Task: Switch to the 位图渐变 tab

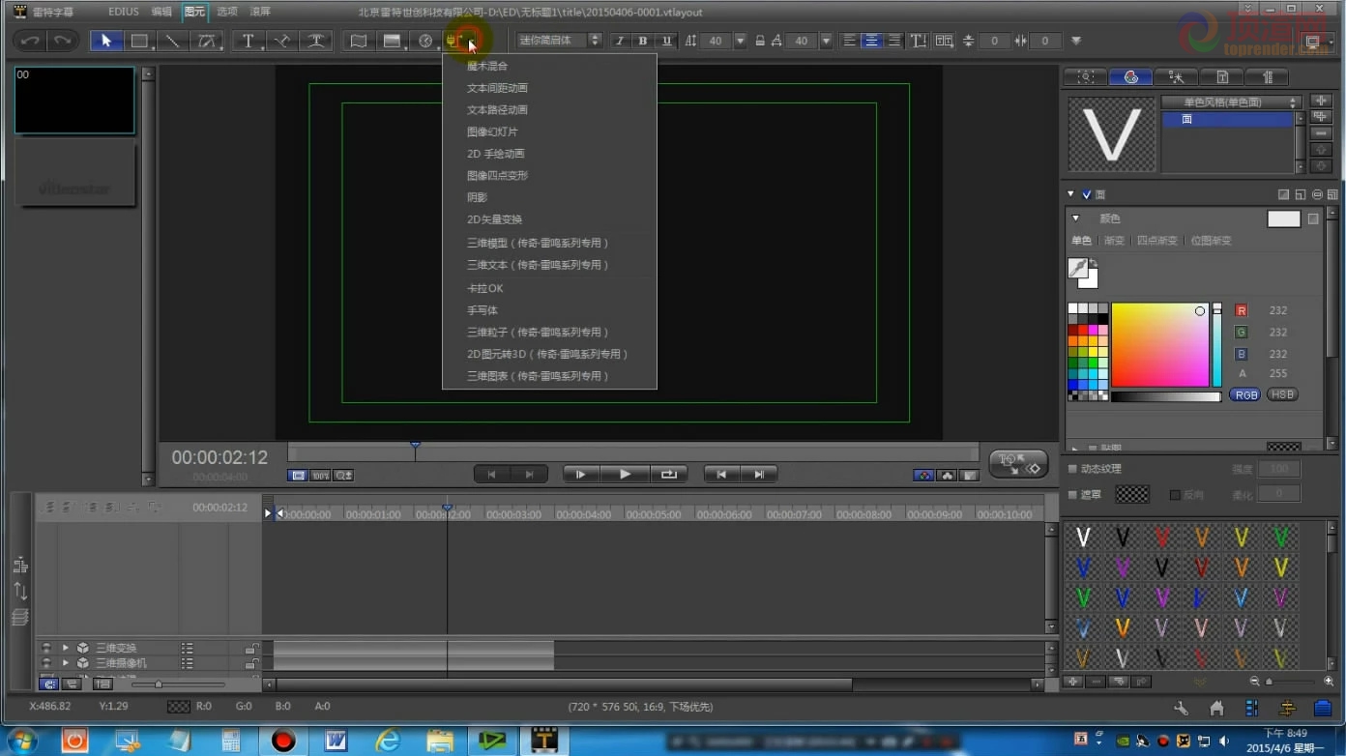Action: click(1211, 241)
